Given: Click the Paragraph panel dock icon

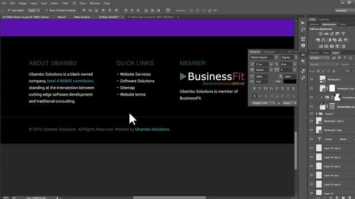Looking at the screenshot, I should (x=303, y=61).
